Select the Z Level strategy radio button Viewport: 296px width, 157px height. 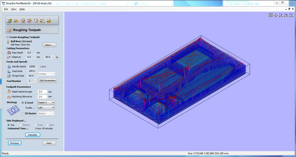[x=23, y=103]
